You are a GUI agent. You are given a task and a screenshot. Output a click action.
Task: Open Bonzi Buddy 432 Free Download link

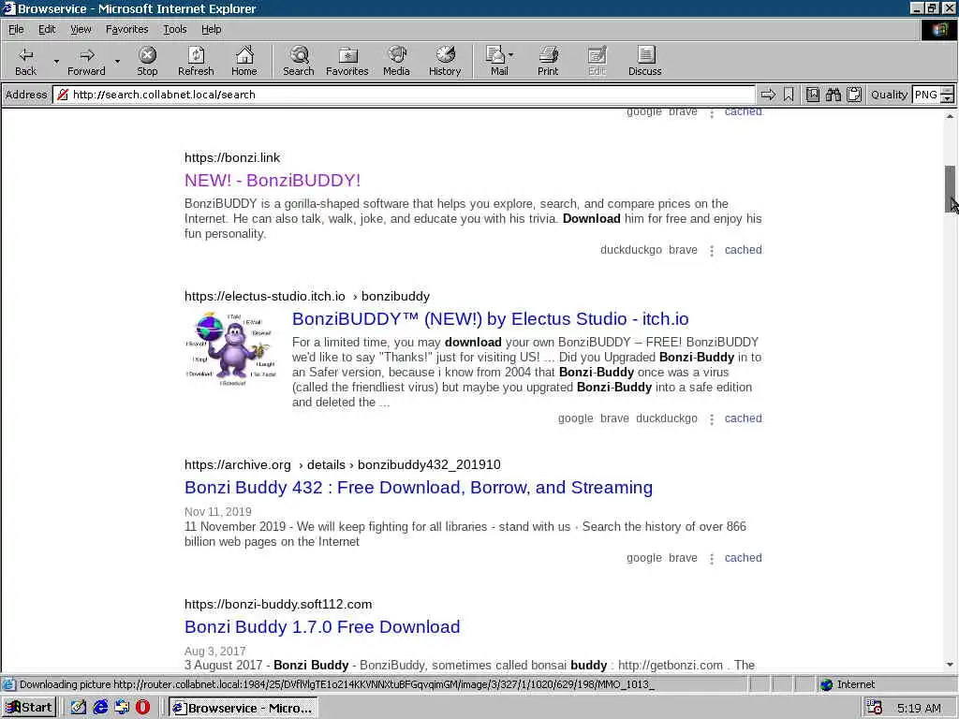(x=419, y=487)
